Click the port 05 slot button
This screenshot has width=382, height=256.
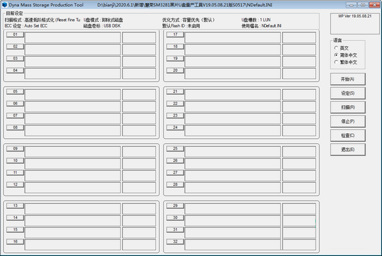[15, 92]
